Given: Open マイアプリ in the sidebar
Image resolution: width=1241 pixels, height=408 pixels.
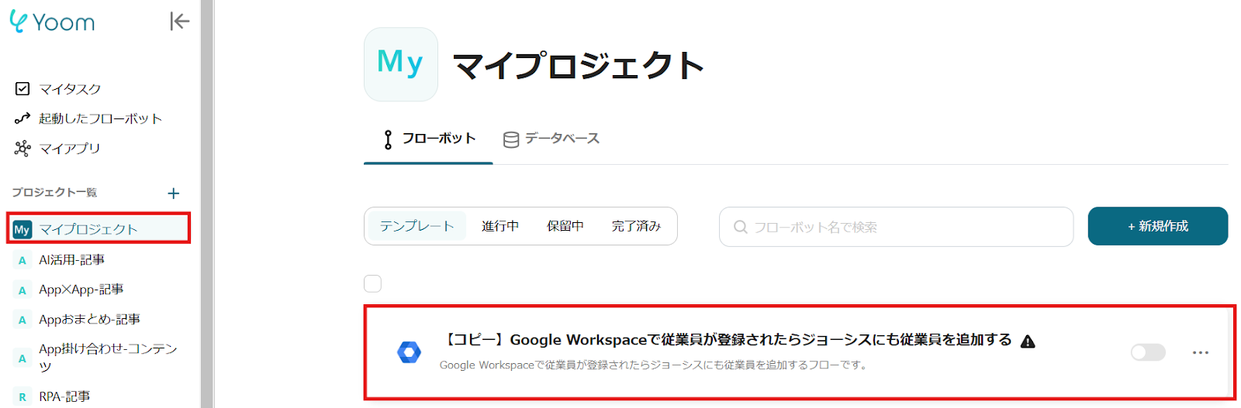Looking at the screenshot, I should click(70, 148).
